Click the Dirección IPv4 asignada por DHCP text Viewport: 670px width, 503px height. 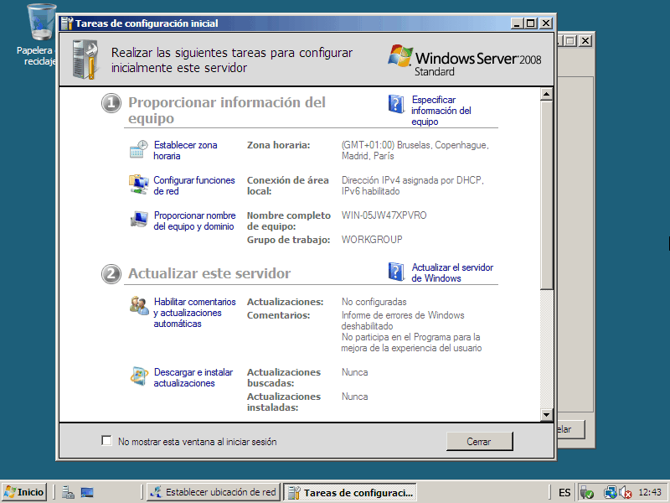pos(412,185)
